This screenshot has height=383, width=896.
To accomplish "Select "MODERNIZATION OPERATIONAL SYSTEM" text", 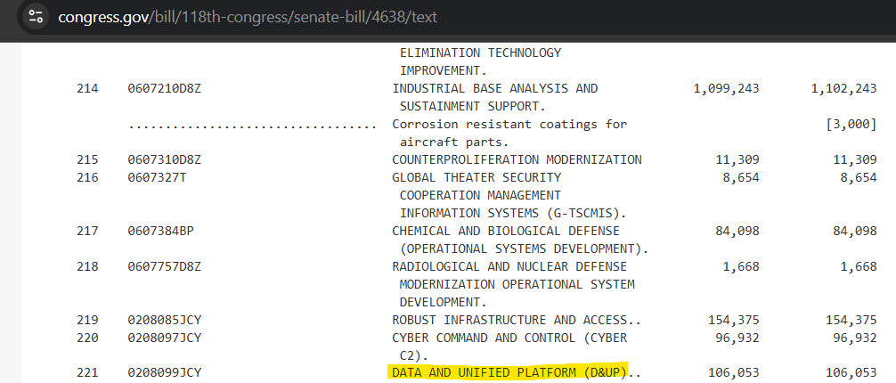I will pyautogui.click(x=517, y=284).
